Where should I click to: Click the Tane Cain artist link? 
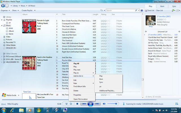pos(27,92)
